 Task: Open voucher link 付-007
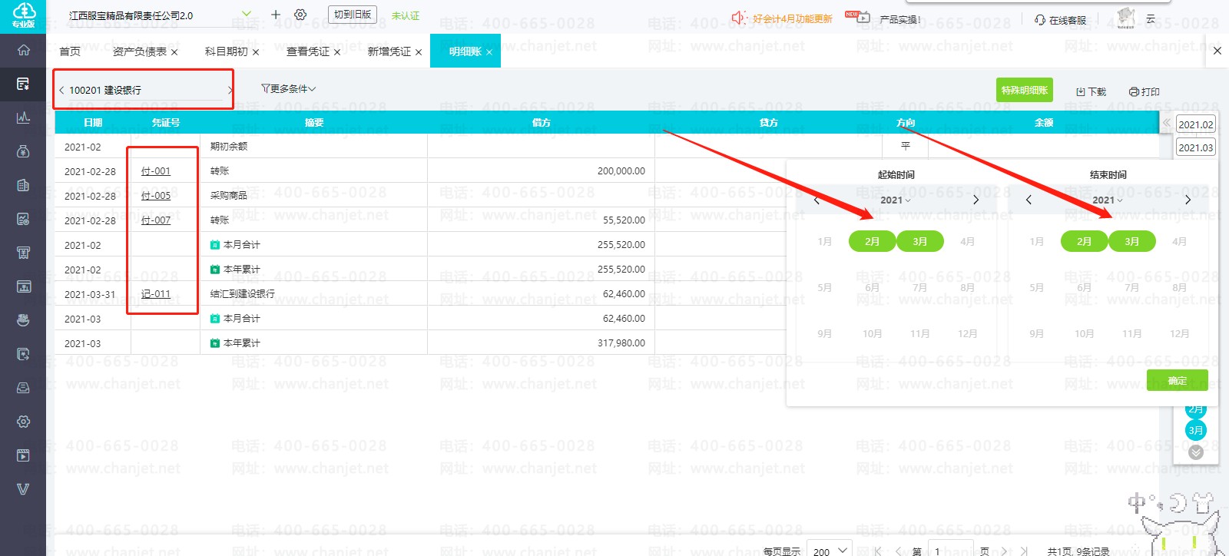[x=156, y=220]
